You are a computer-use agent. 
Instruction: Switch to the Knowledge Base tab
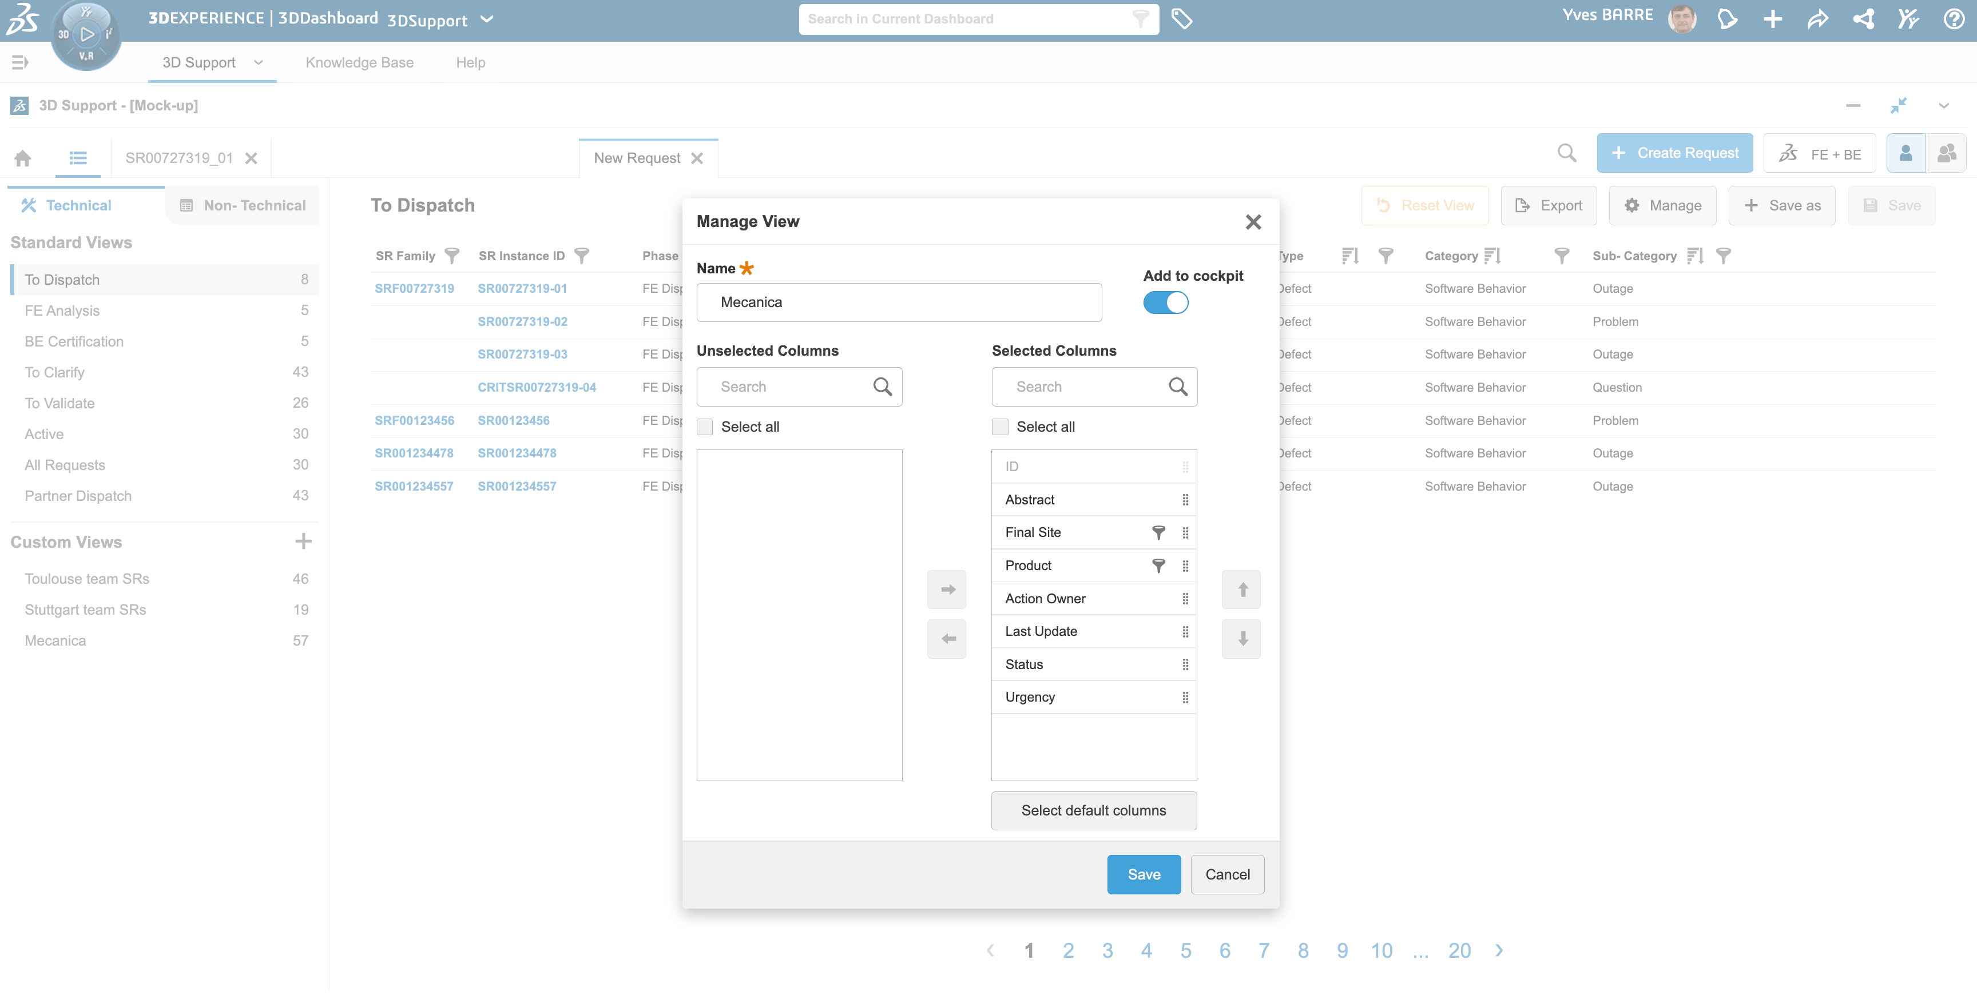(x=359, y=62)
